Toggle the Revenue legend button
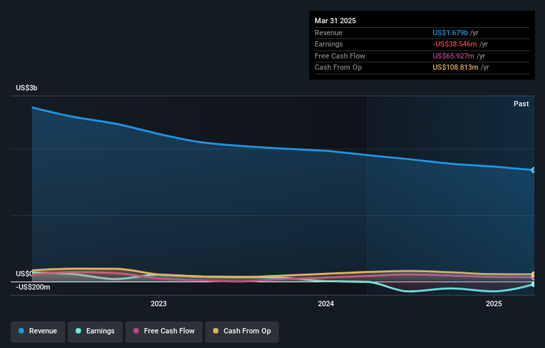The width and height of the screenshot is (545, 348). point(38,331)
